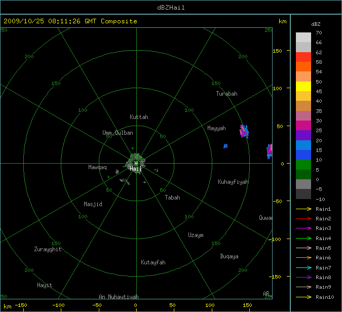Click the echo cell at the map's east edge
The width and height of the screenshot is (342, 312).
(x=270, y=151)
